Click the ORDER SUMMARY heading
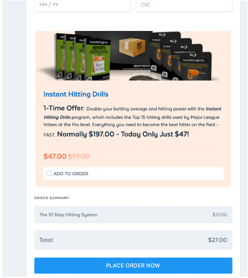 coord(51,198)
